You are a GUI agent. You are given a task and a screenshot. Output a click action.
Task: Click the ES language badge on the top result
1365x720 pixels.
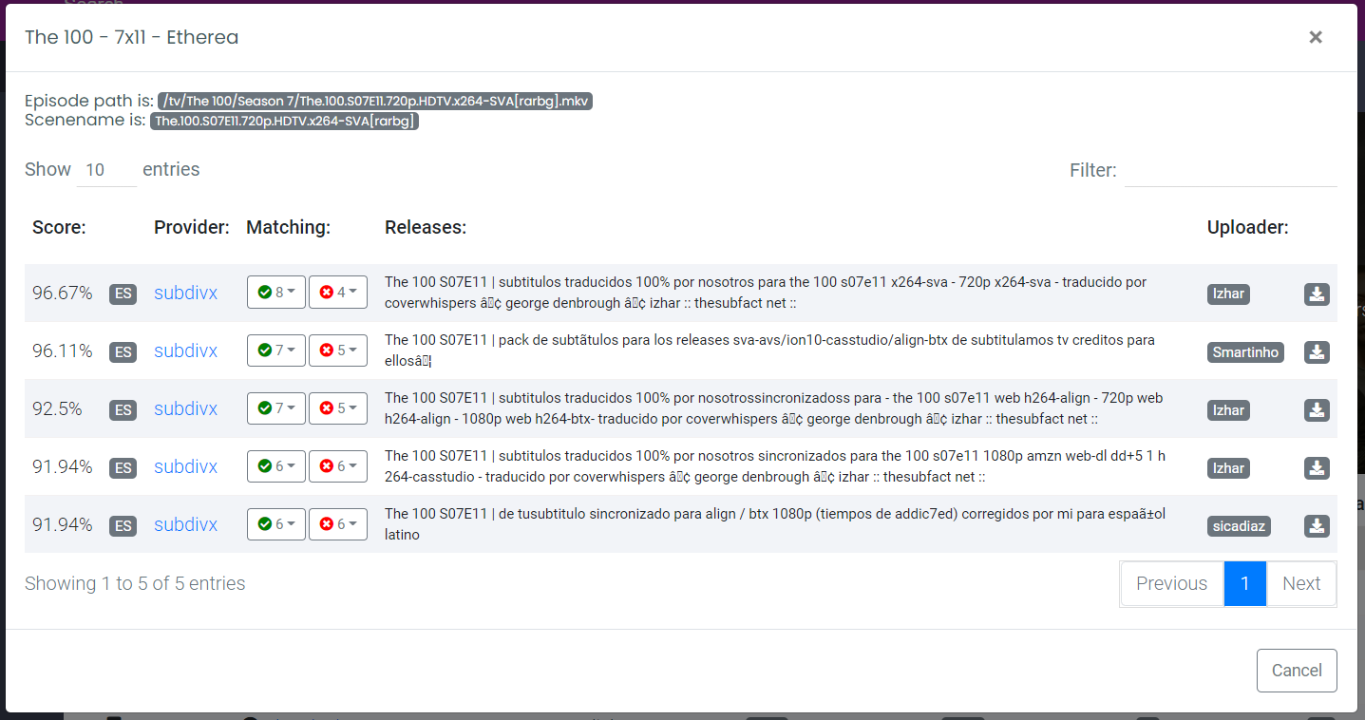click(123, 294)
